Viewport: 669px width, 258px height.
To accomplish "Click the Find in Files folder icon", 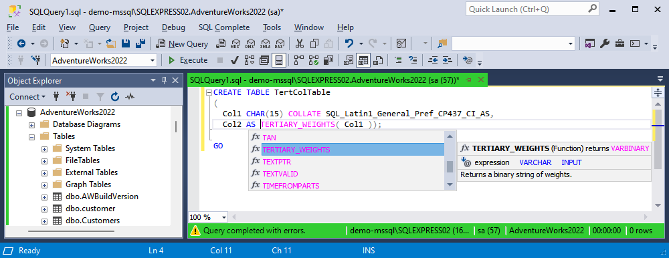I will tap(442, 43).
